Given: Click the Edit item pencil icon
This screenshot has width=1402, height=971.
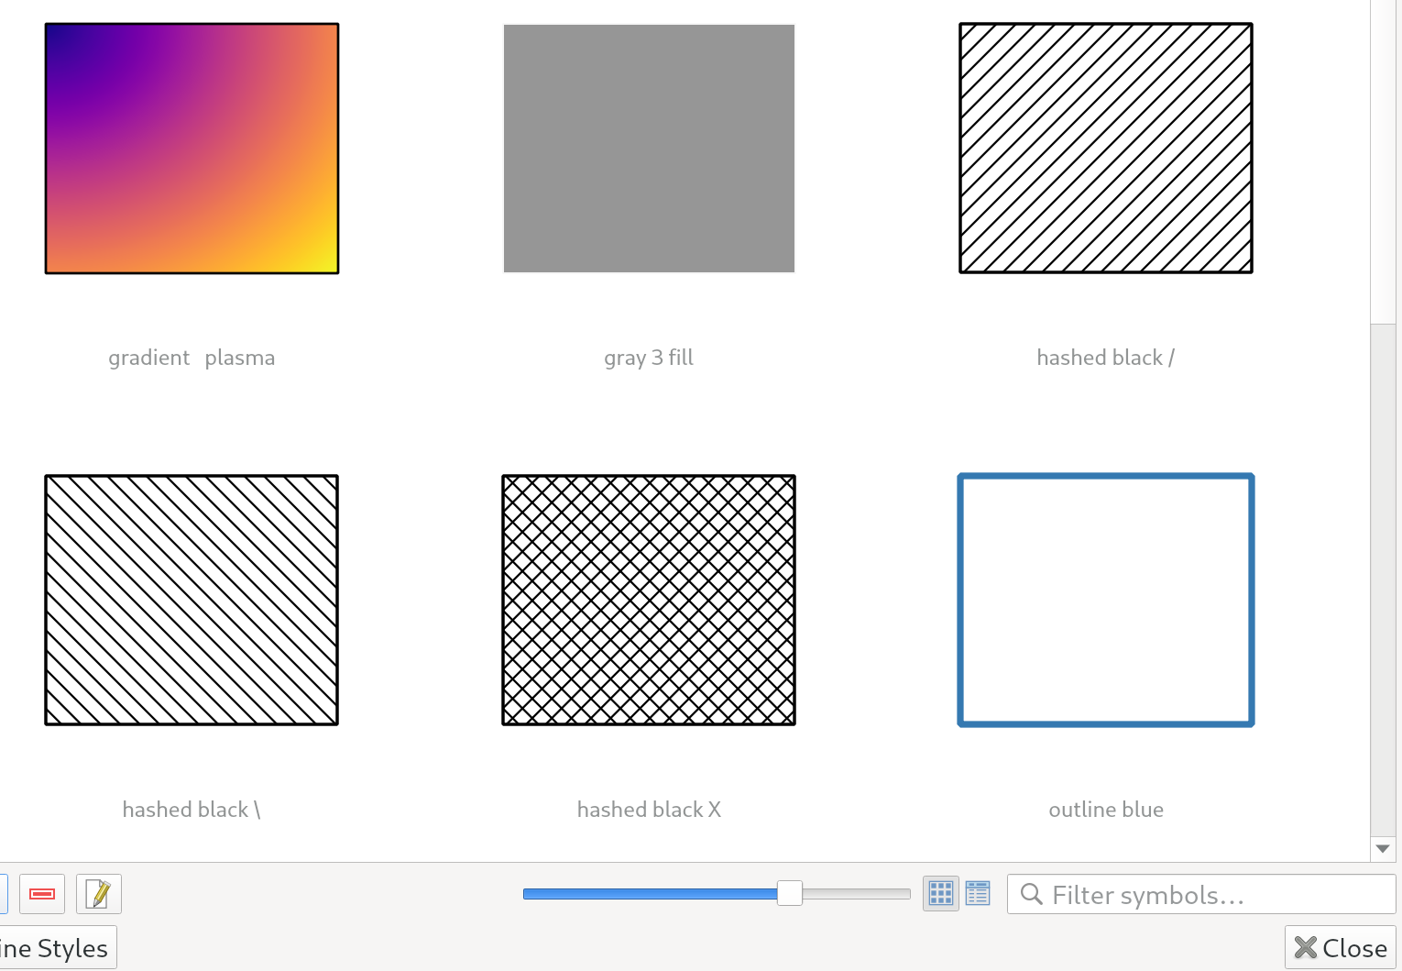Looking at the screenshot, I should point(99,894).
